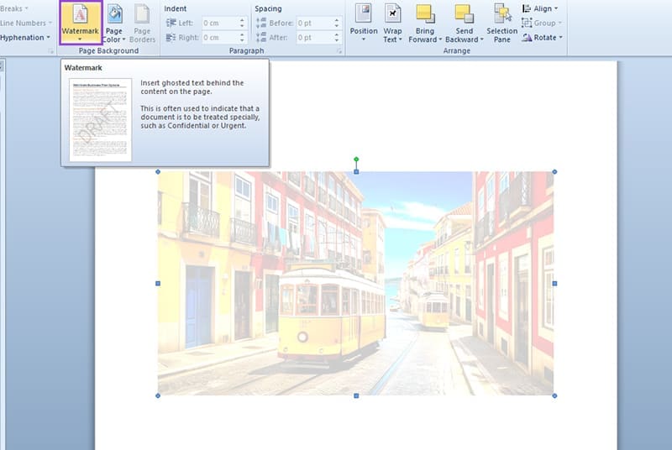Open the Paragraph dialog launcher
The height and width of the screenshot is (450, 672).
[x=339, y=51]
